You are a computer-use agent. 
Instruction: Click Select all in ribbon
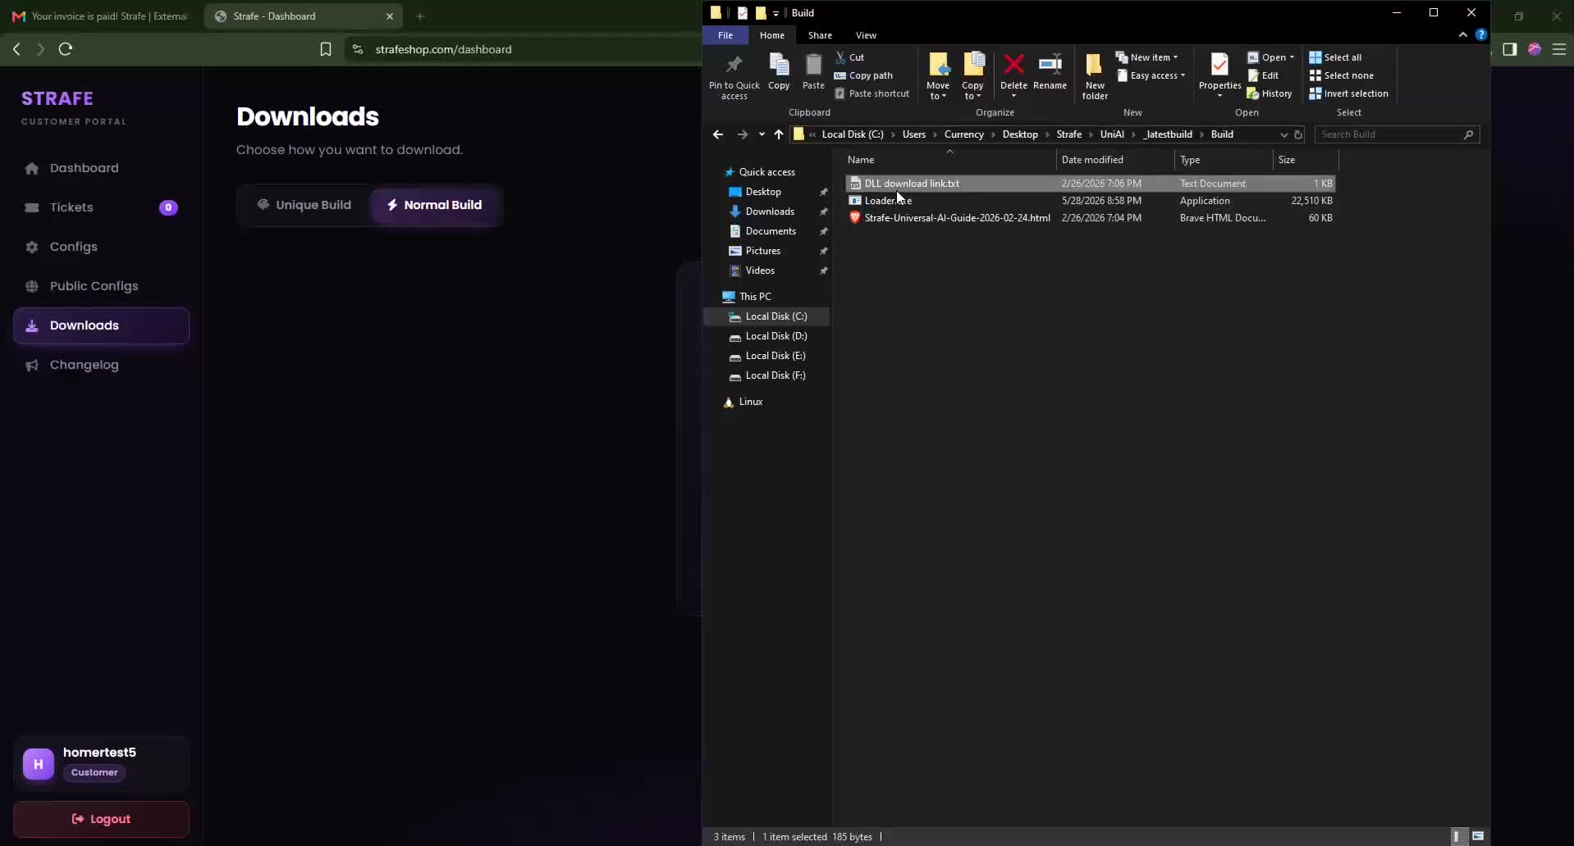[x=1335, y=57]
